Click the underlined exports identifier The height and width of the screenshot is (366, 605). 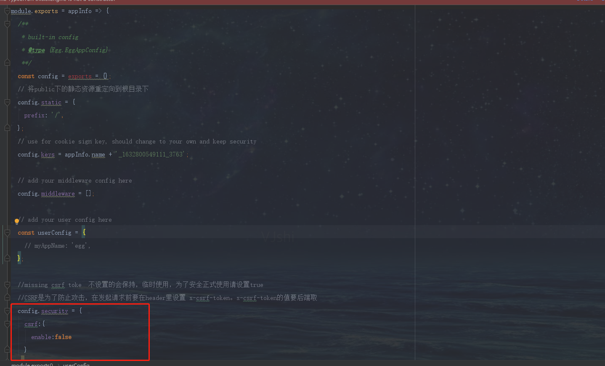point(80,76)
